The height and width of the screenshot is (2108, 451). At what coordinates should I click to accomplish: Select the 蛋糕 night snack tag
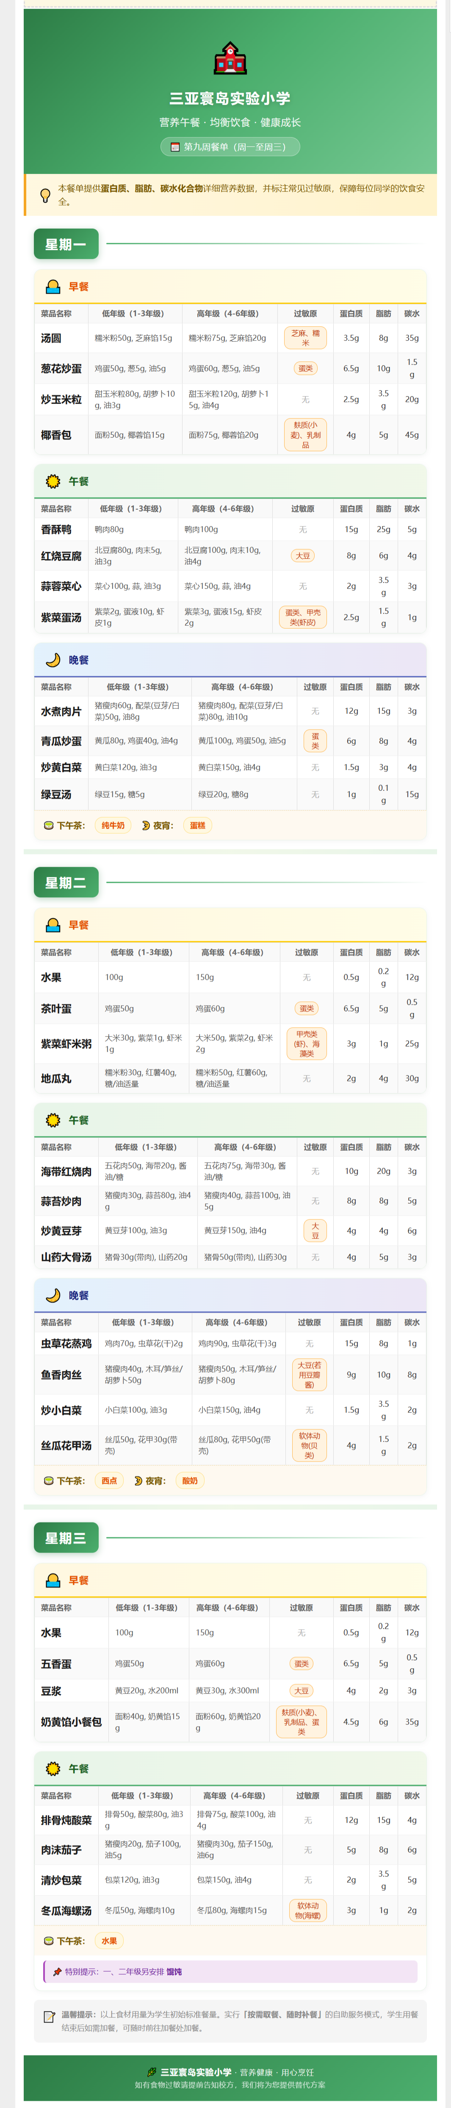(x=197, y=826)
